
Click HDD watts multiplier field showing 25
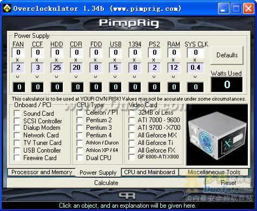pyautogui.click(x=57, y=68)
